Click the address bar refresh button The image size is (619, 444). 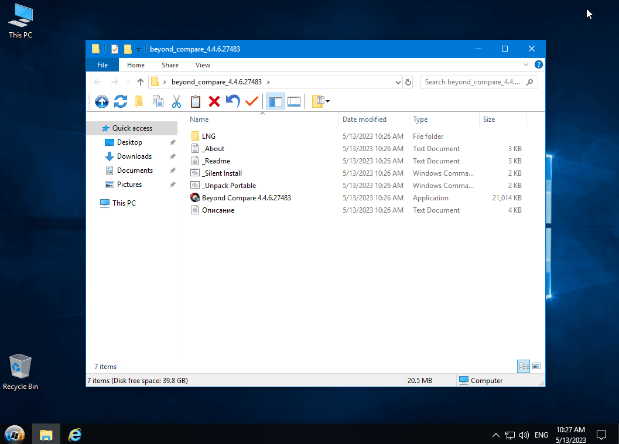pos(408,82)
